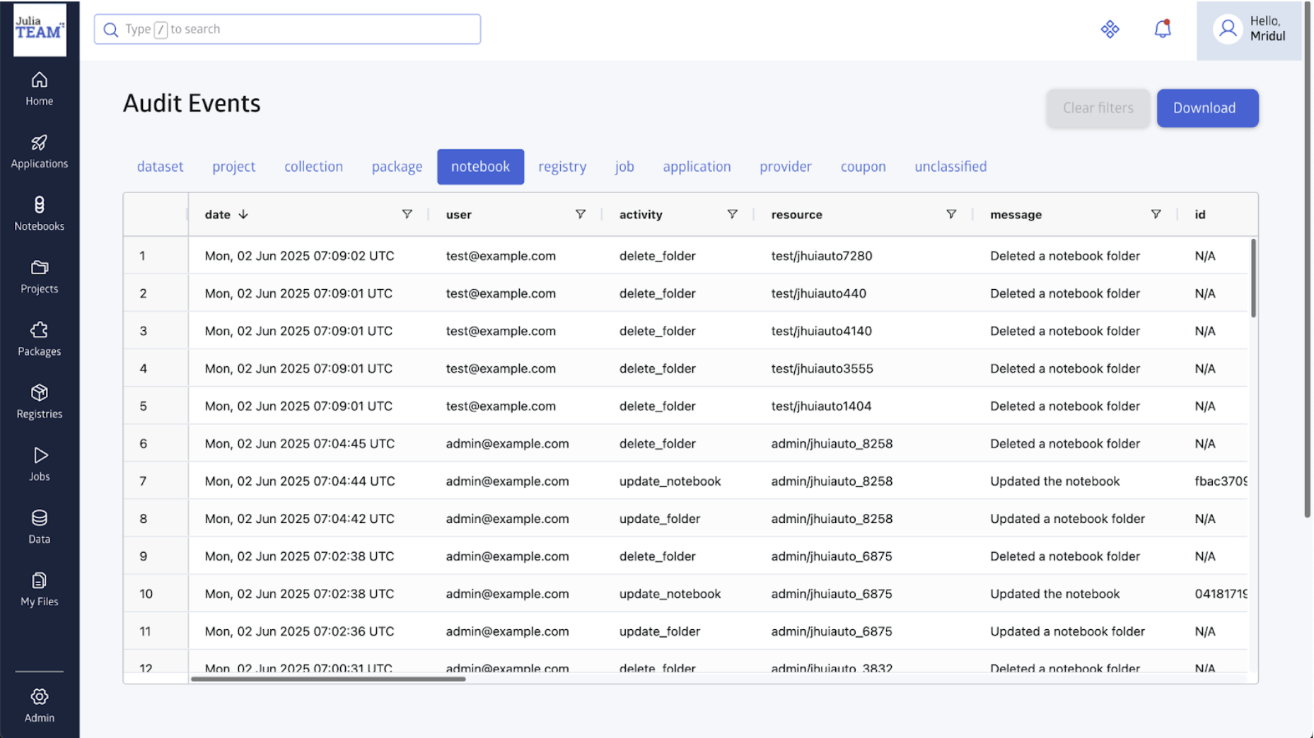1314x738 pixels.
Task: Switch to the dataset tab
Action: tap(160, 167)
